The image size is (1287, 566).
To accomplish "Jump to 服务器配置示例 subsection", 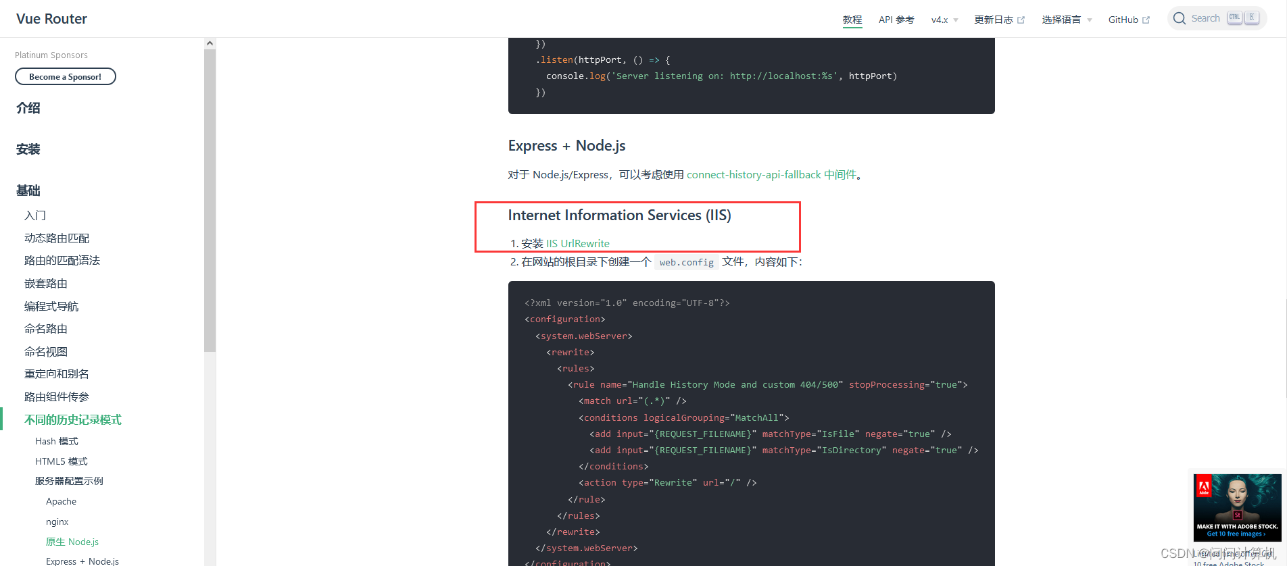I will point(69,481).
